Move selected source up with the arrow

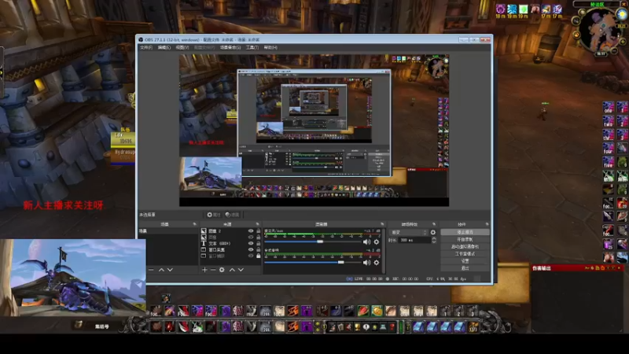point(232,270)
